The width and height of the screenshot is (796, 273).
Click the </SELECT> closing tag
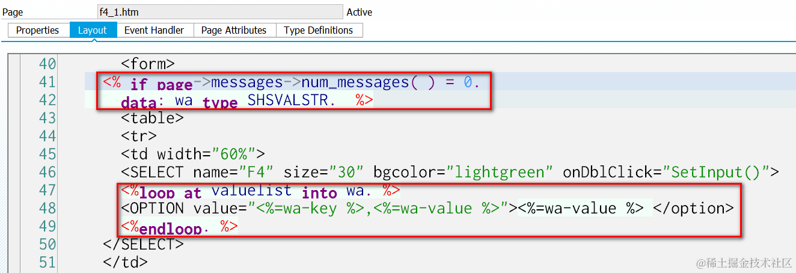[143, 244]
